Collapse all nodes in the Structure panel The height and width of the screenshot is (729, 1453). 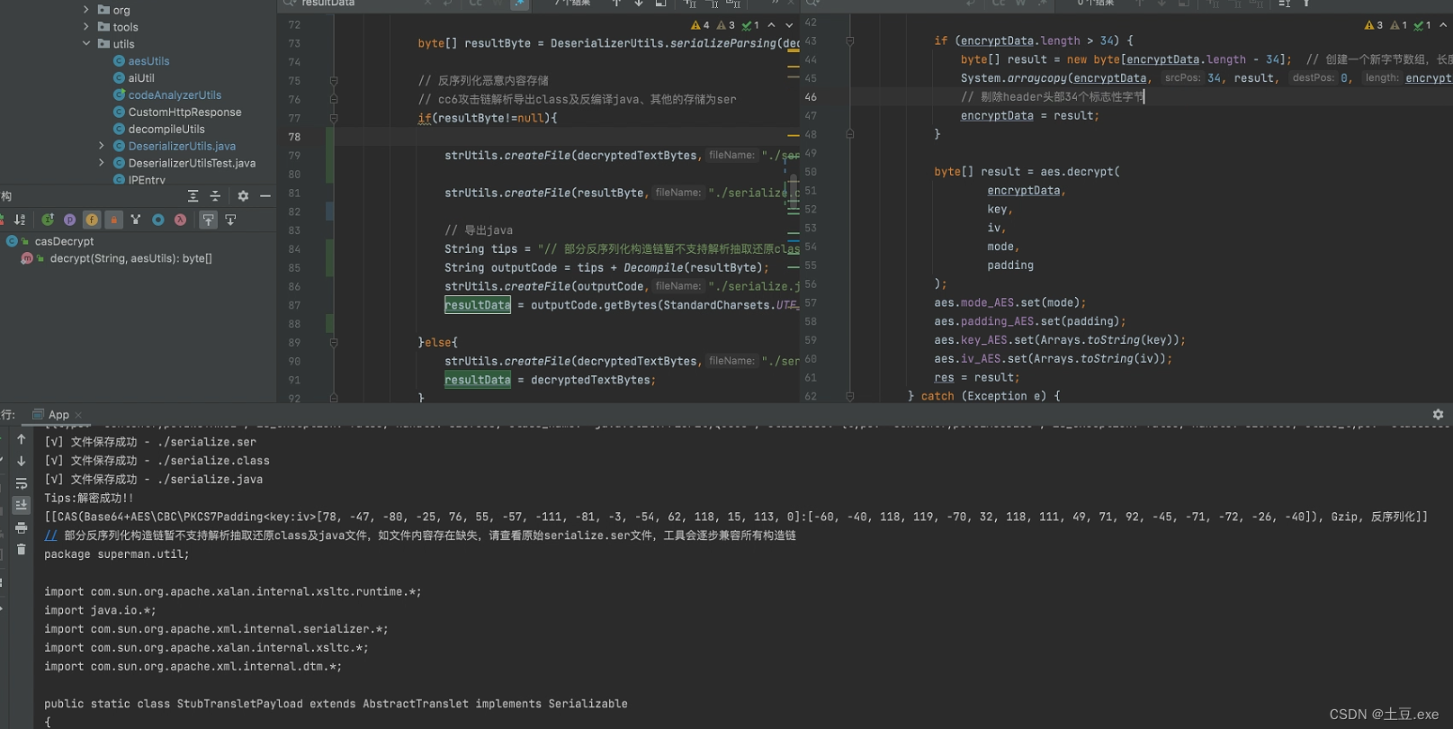pos(215,196)
